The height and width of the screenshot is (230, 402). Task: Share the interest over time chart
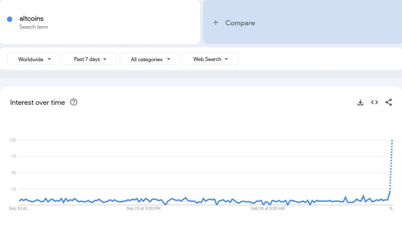tap(389, 102)
